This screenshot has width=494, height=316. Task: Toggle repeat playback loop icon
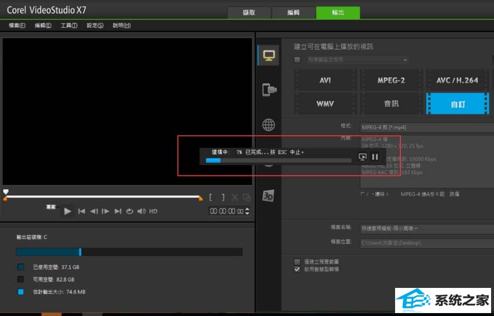129,211
